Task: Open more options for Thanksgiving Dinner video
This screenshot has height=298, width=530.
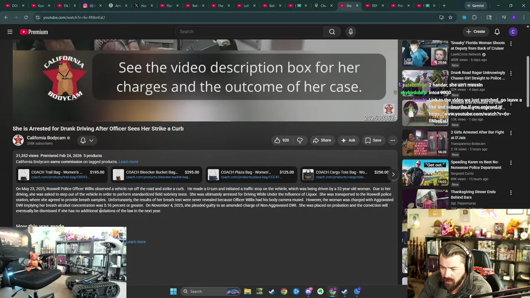Action: tap(511, 192)
